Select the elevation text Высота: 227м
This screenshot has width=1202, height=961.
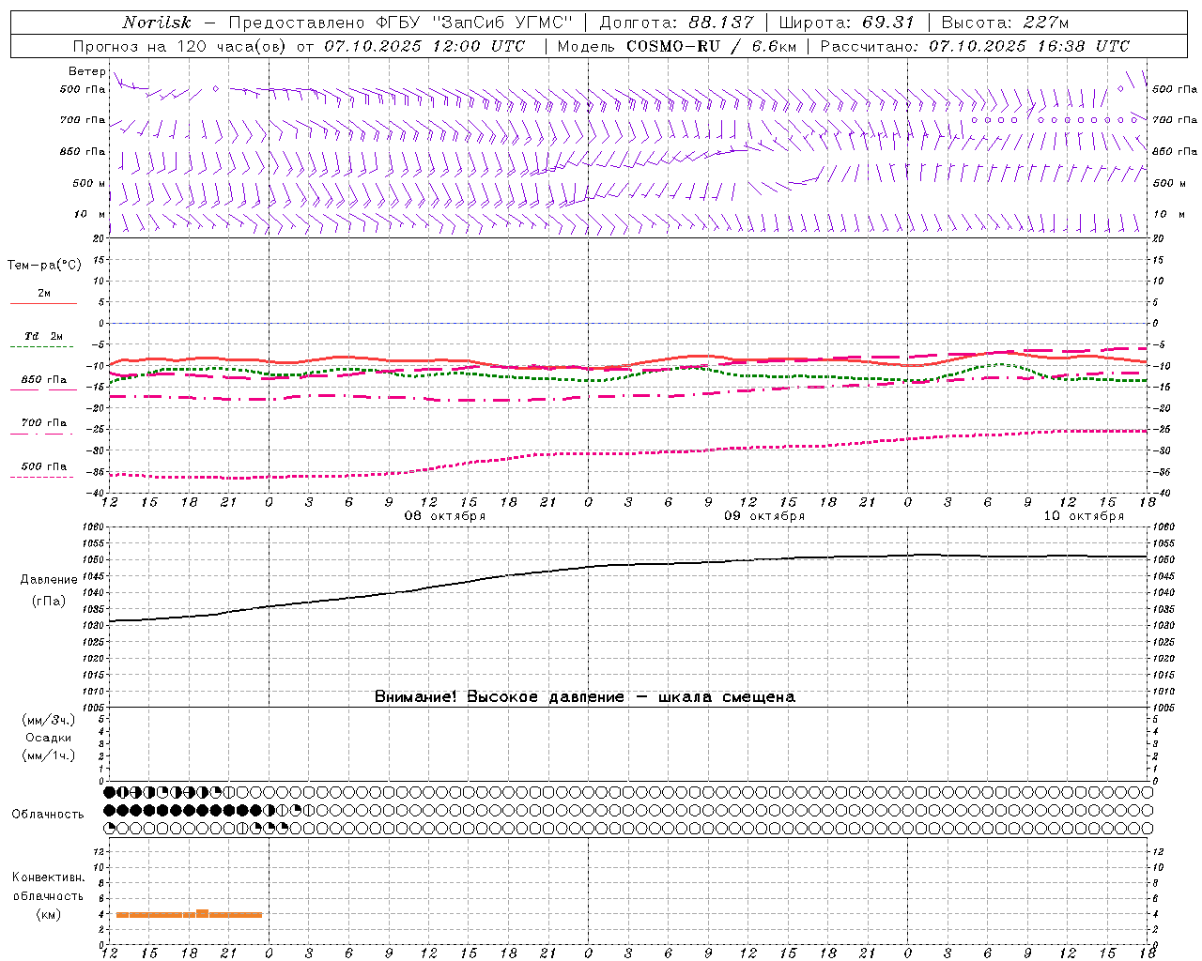1004,23
